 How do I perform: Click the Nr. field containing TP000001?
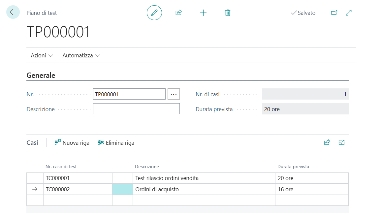tap(129, 94)
